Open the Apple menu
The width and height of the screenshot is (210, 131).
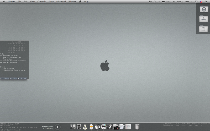coord(4,2)
